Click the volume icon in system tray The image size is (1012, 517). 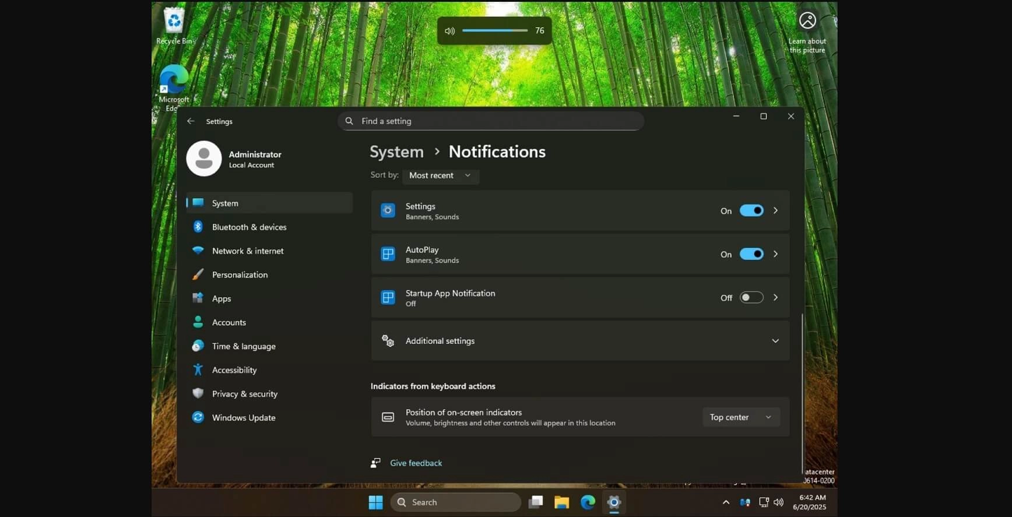coord(779,502)
